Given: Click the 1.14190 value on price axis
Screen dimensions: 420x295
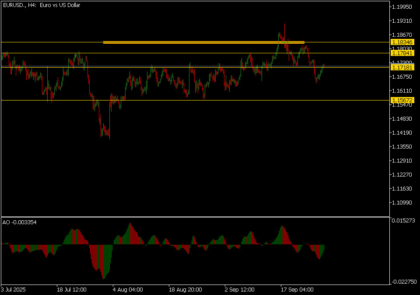Looking at the screenshot, I should 402,133.
